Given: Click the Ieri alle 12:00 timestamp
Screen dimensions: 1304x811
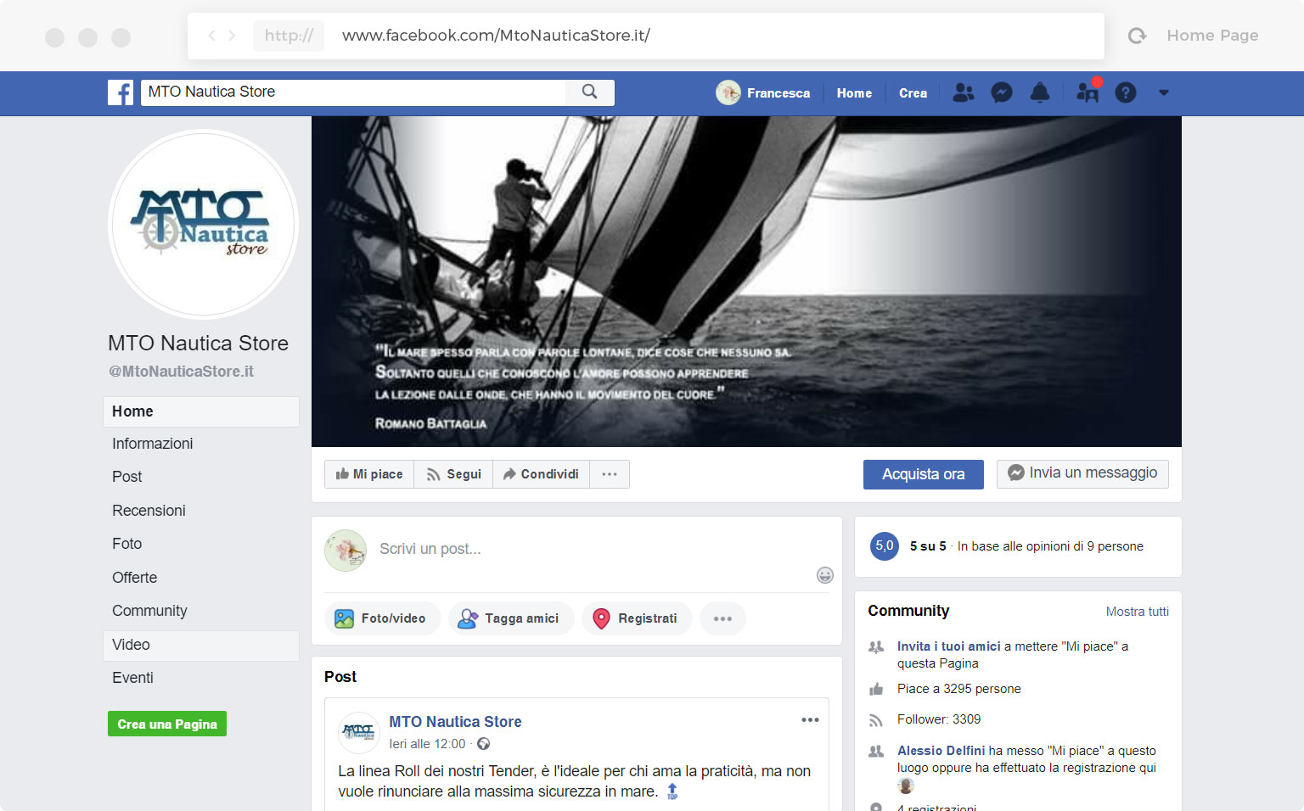Looking at the screenshot, I should [x=427, y=744].
